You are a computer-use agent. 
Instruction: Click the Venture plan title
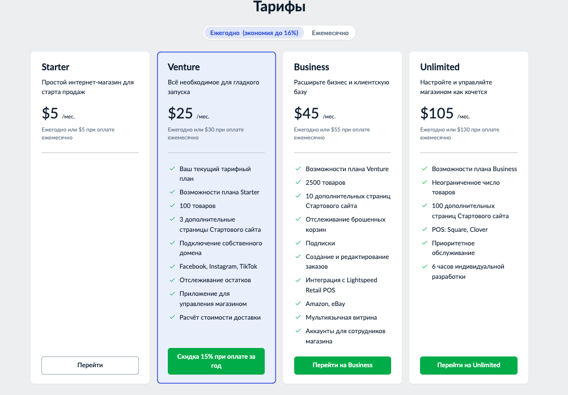coord(184,67)
